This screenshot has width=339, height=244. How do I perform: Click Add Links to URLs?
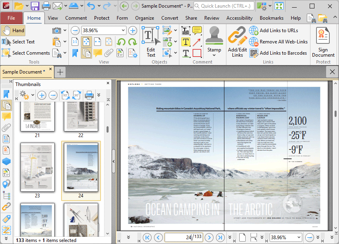(278, 31)
